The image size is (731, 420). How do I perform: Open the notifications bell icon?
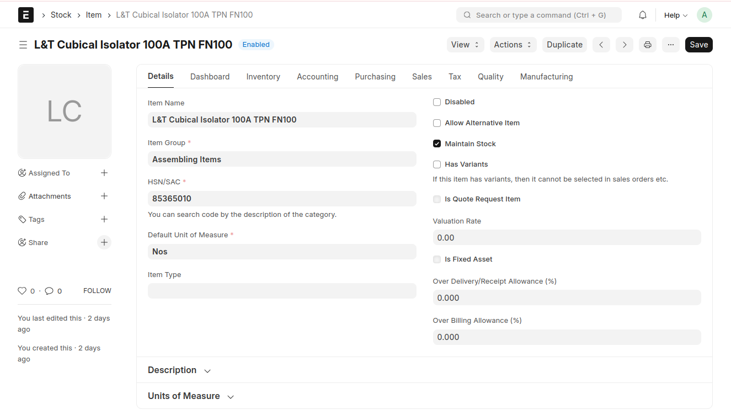click(642, 15)
